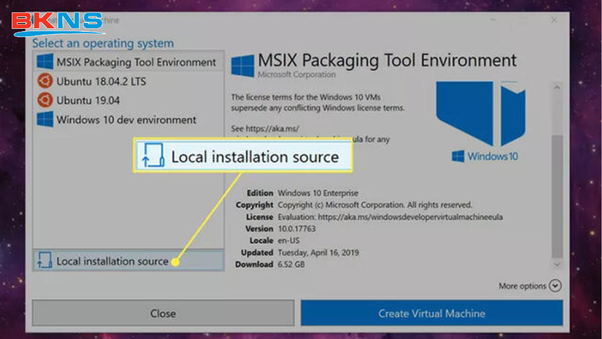Screen dimensions: 602x339
Task: Click the large Windows 10 product image
Action: 481,121
